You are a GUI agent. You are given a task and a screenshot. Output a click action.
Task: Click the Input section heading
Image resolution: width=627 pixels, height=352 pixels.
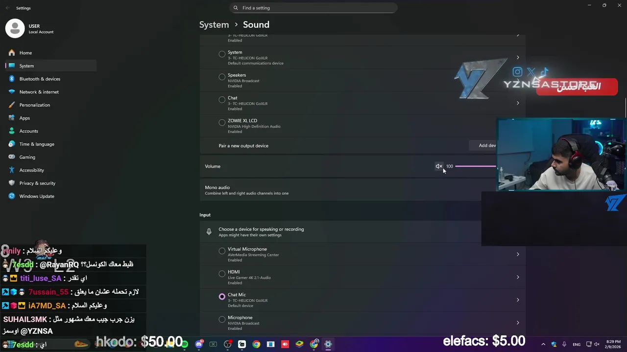[x=205, y=215]
